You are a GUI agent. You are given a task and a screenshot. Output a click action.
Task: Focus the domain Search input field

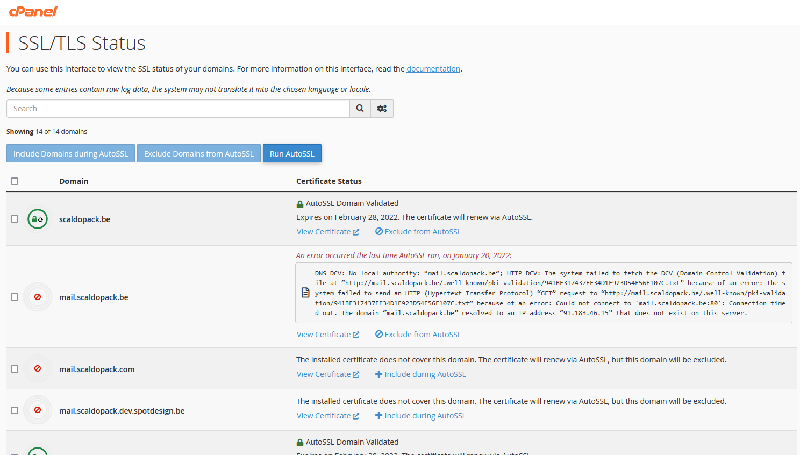[x=178, y=109]
